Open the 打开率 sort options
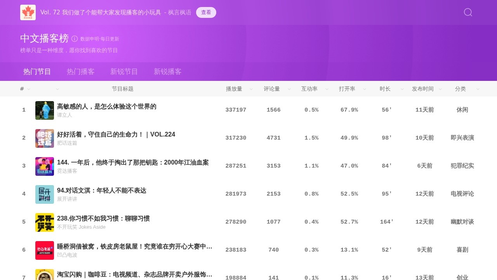The height and width of the screenshot is (280, 497). pyautogui.click(x=364, y=89)
